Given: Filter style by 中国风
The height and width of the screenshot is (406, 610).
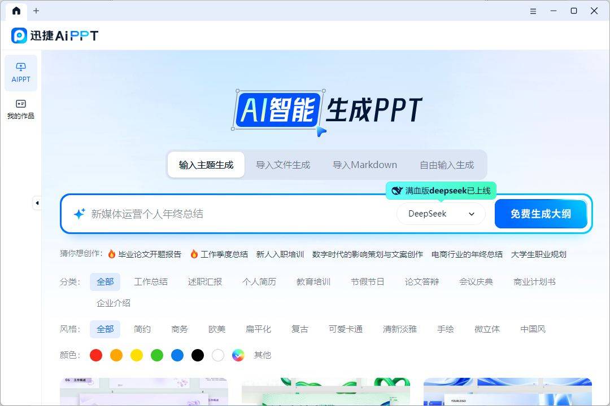Looking at the screenshot, I should 533,329.
